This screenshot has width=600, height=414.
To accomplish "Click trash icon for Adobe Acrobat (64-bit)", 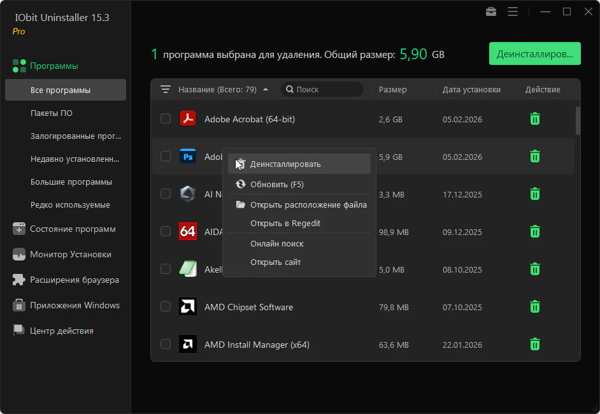I will click(535, 119).
